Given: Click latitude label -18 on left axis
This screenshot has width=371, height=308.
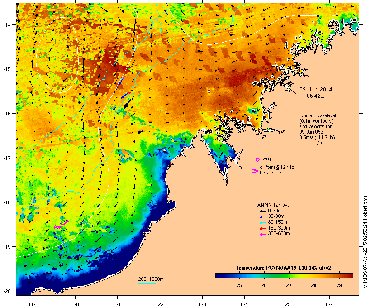Looking at the screenshot, I should [x=7, y=202].
